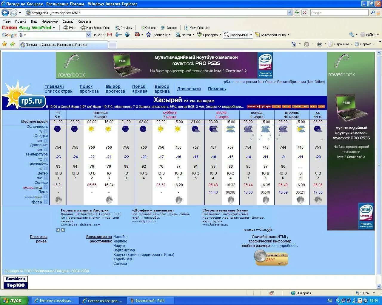Image resolution: width=382 pixels, height=305 pixels.
Task: Open the Canon print Options
Action: click(x=148, y=28)
